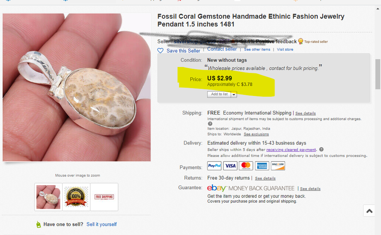Click the customs processing help question mark
The width and height of the screenshot is (381, 235).
(321, 149)
